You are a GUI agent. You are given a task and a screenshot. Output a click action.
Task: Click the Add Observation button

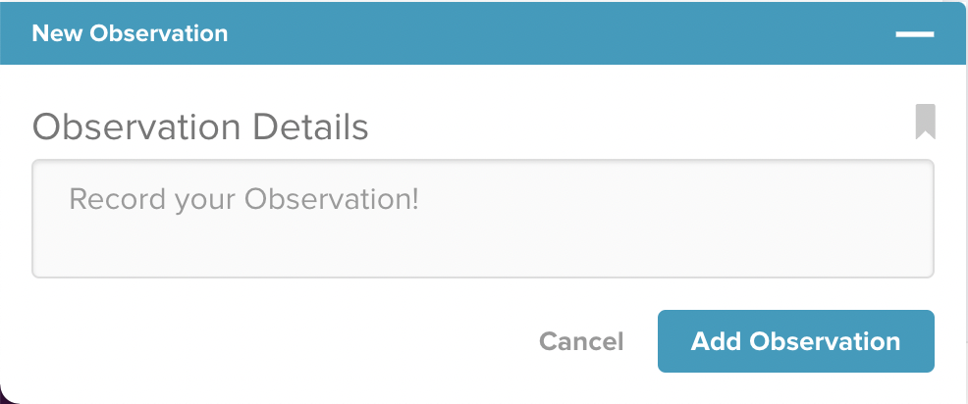[x=796, y=341]
